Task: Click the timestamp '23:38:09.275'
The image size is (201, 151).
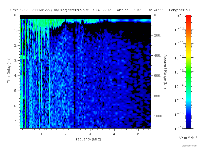Action: 79,10
